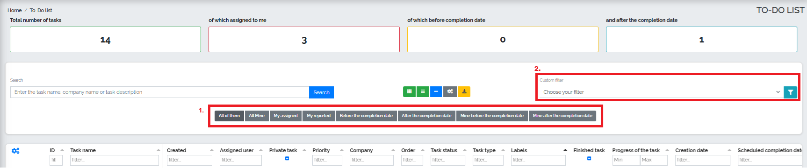Switch to the green list view icon

[x=423, y=91]
